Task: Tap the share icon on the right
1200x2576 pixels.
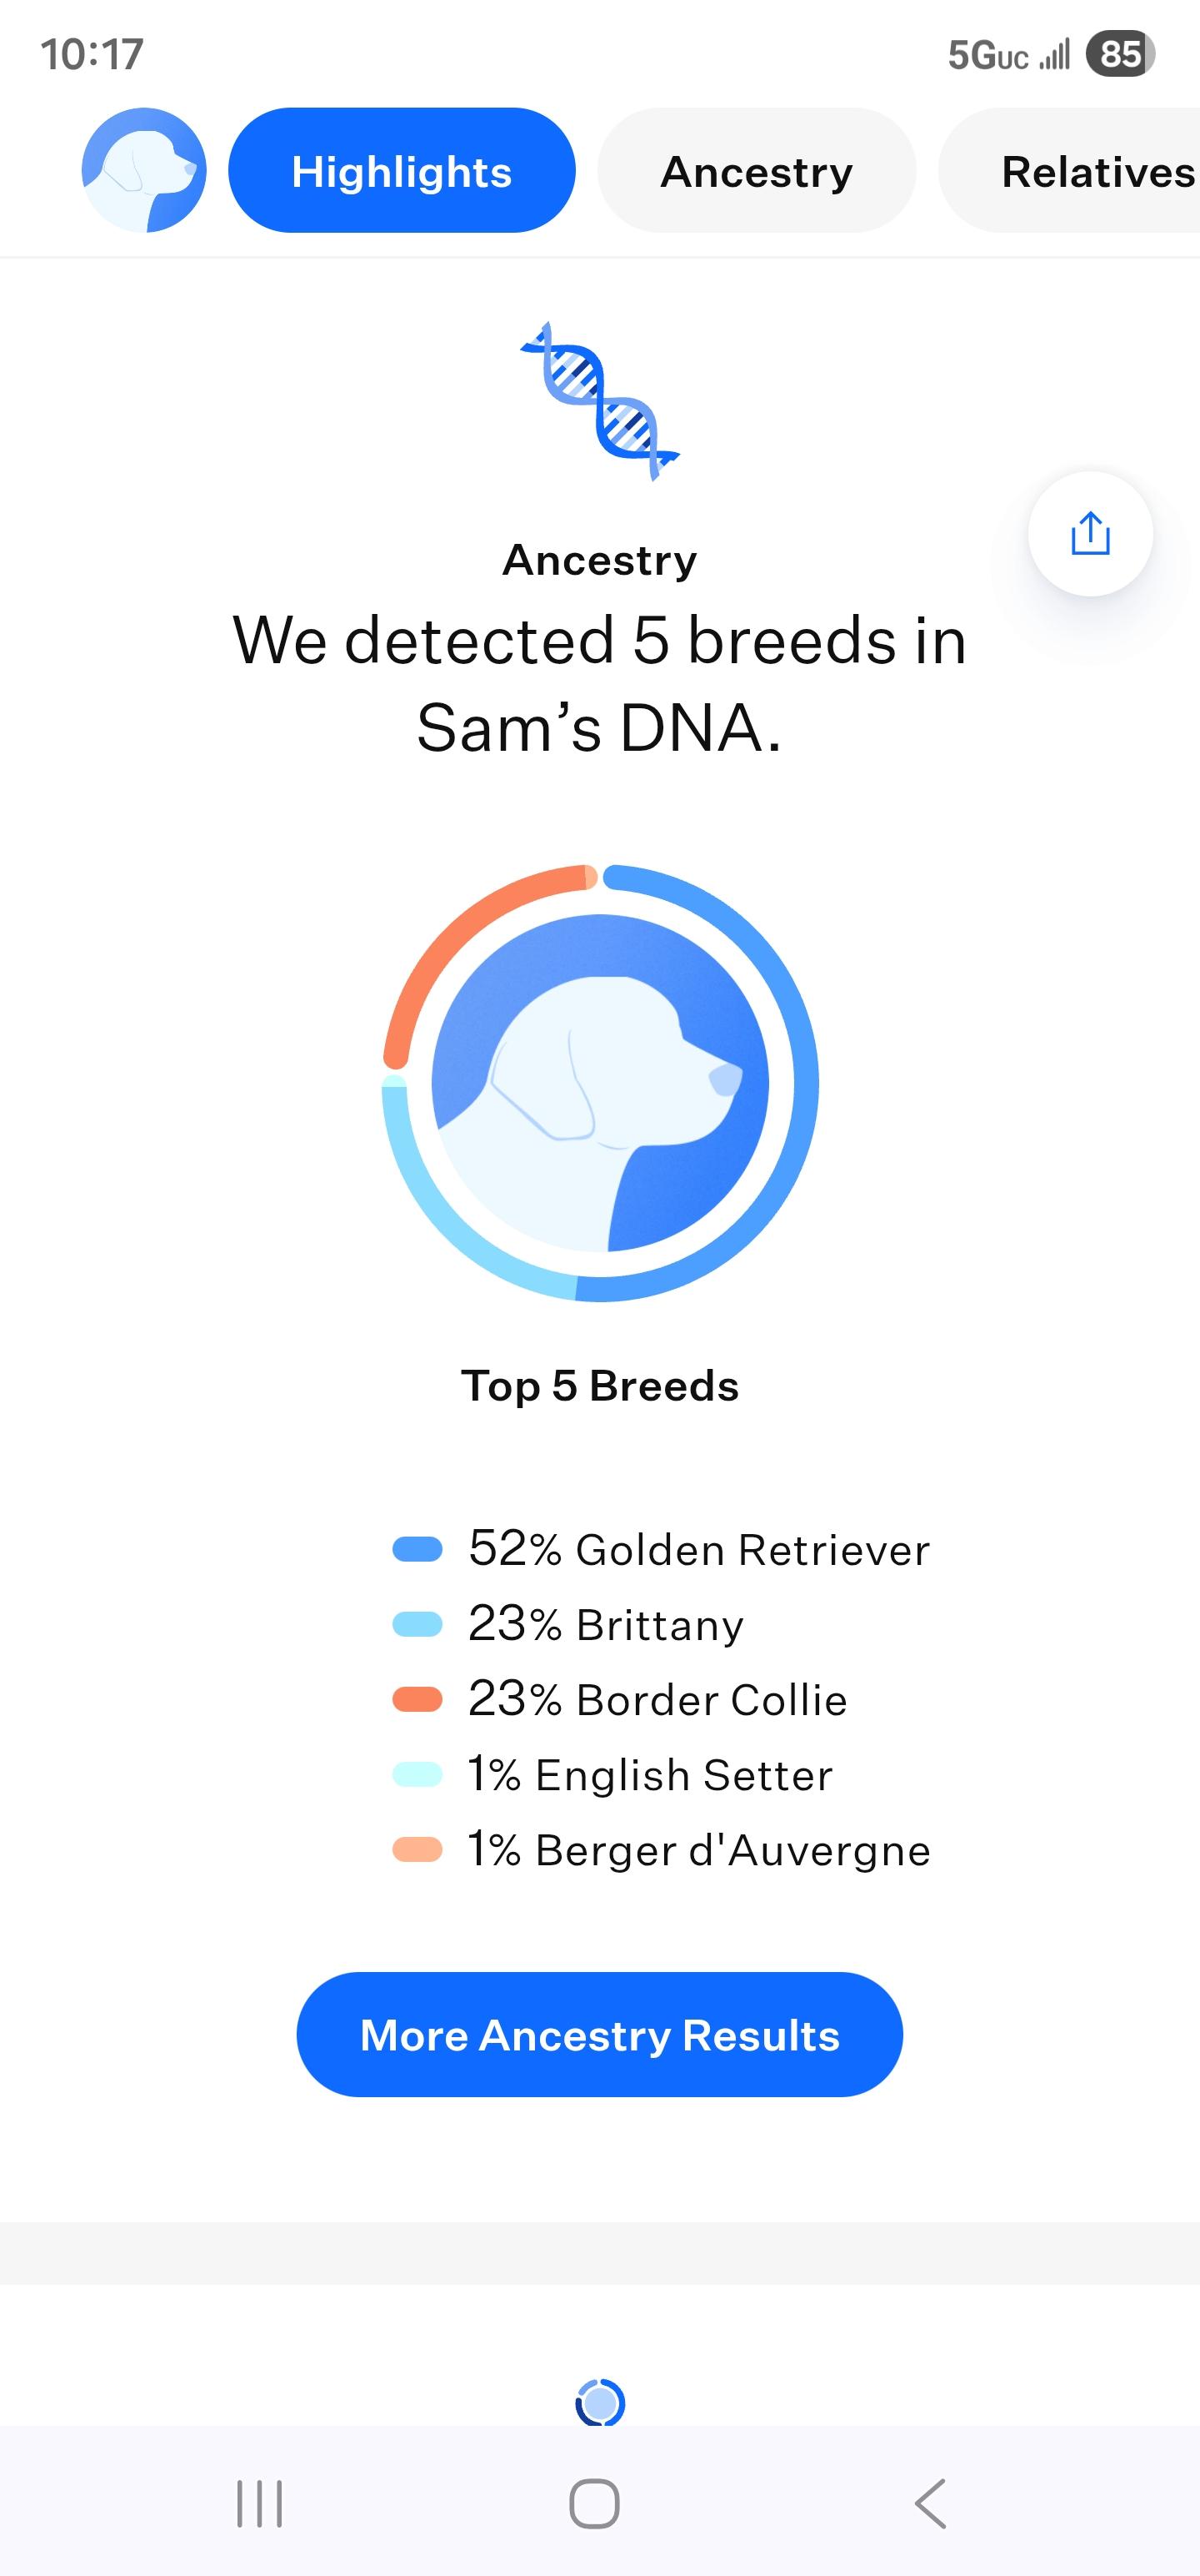Action: tap(1089, 535)
